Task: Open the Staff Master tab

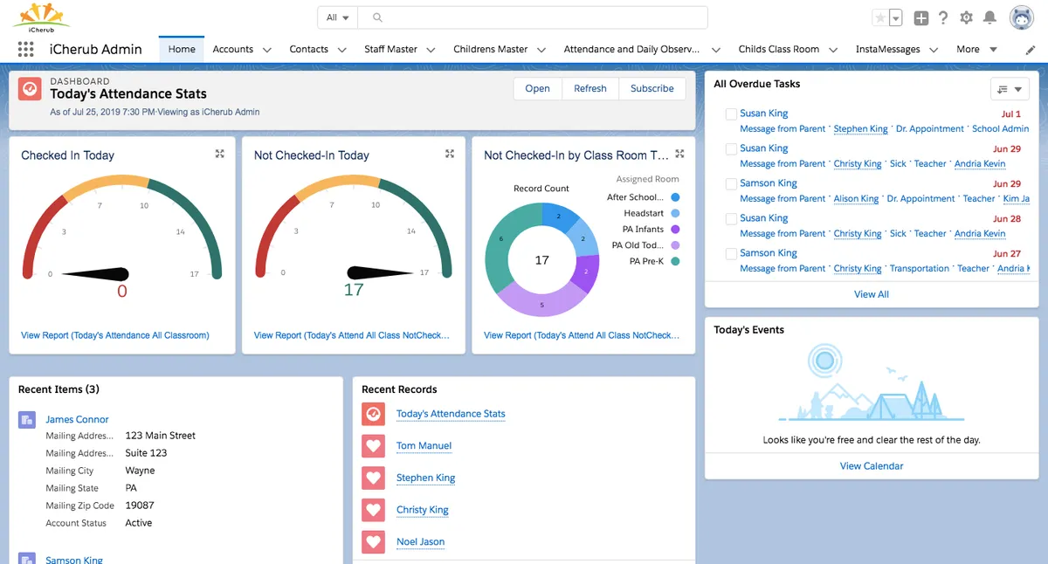Action: (x=390, y=50)
